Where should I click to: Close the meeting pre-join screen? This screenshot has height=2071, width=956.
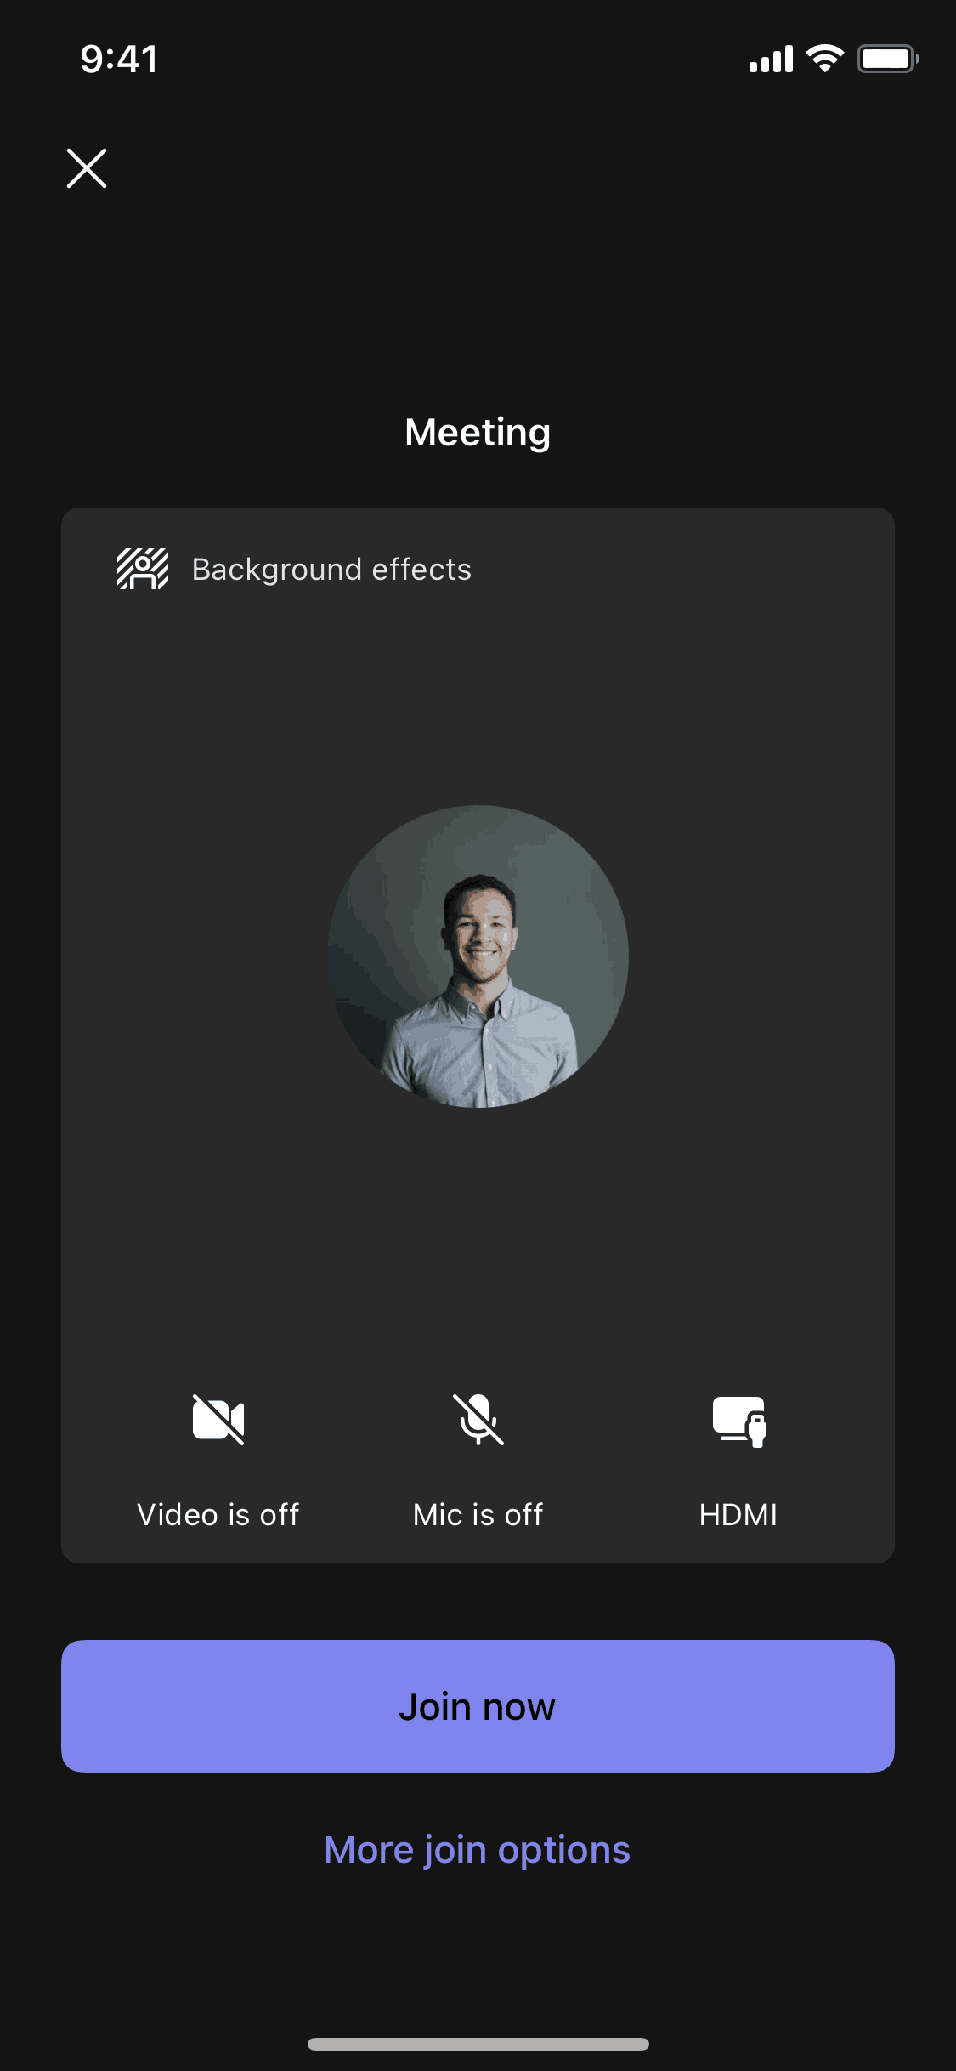(x=87, y=168)
